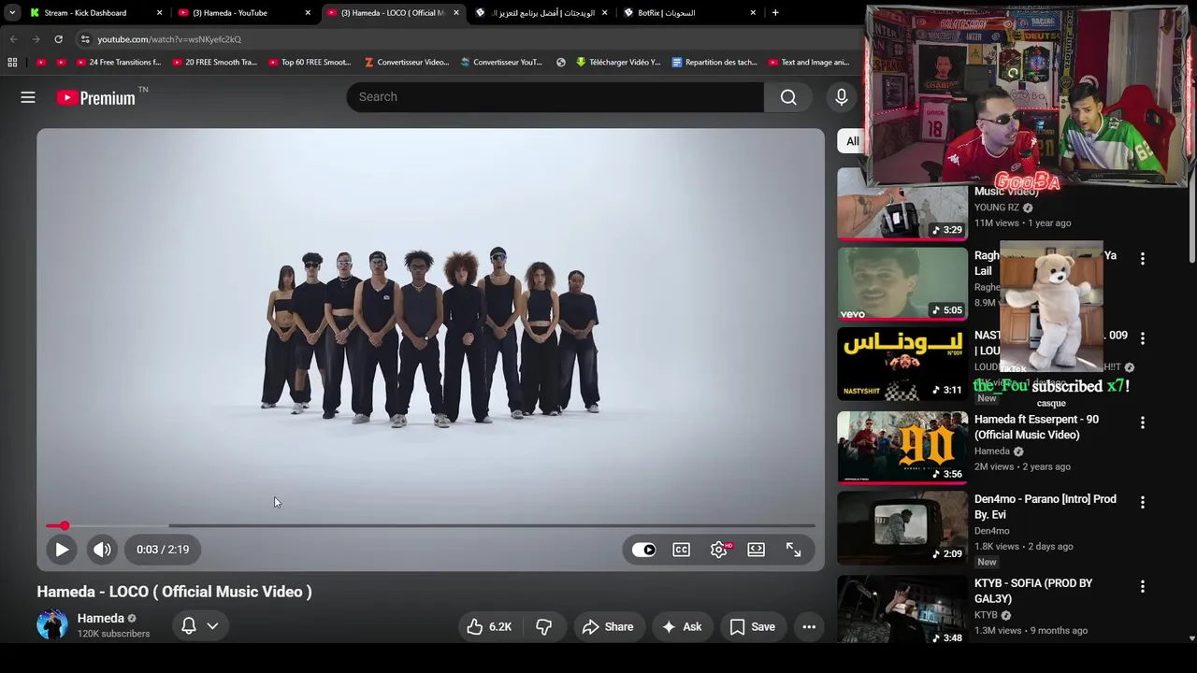Screen dimensions: 1197x673
Task: Dislike the video with thumbs down
Action: pyautogui.click(x=543, y=627)
